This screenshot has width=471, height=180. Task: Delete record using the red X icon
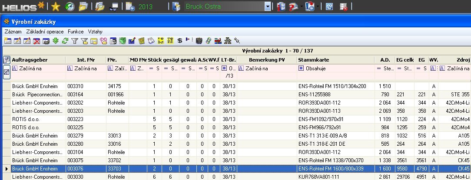[36, 41]
